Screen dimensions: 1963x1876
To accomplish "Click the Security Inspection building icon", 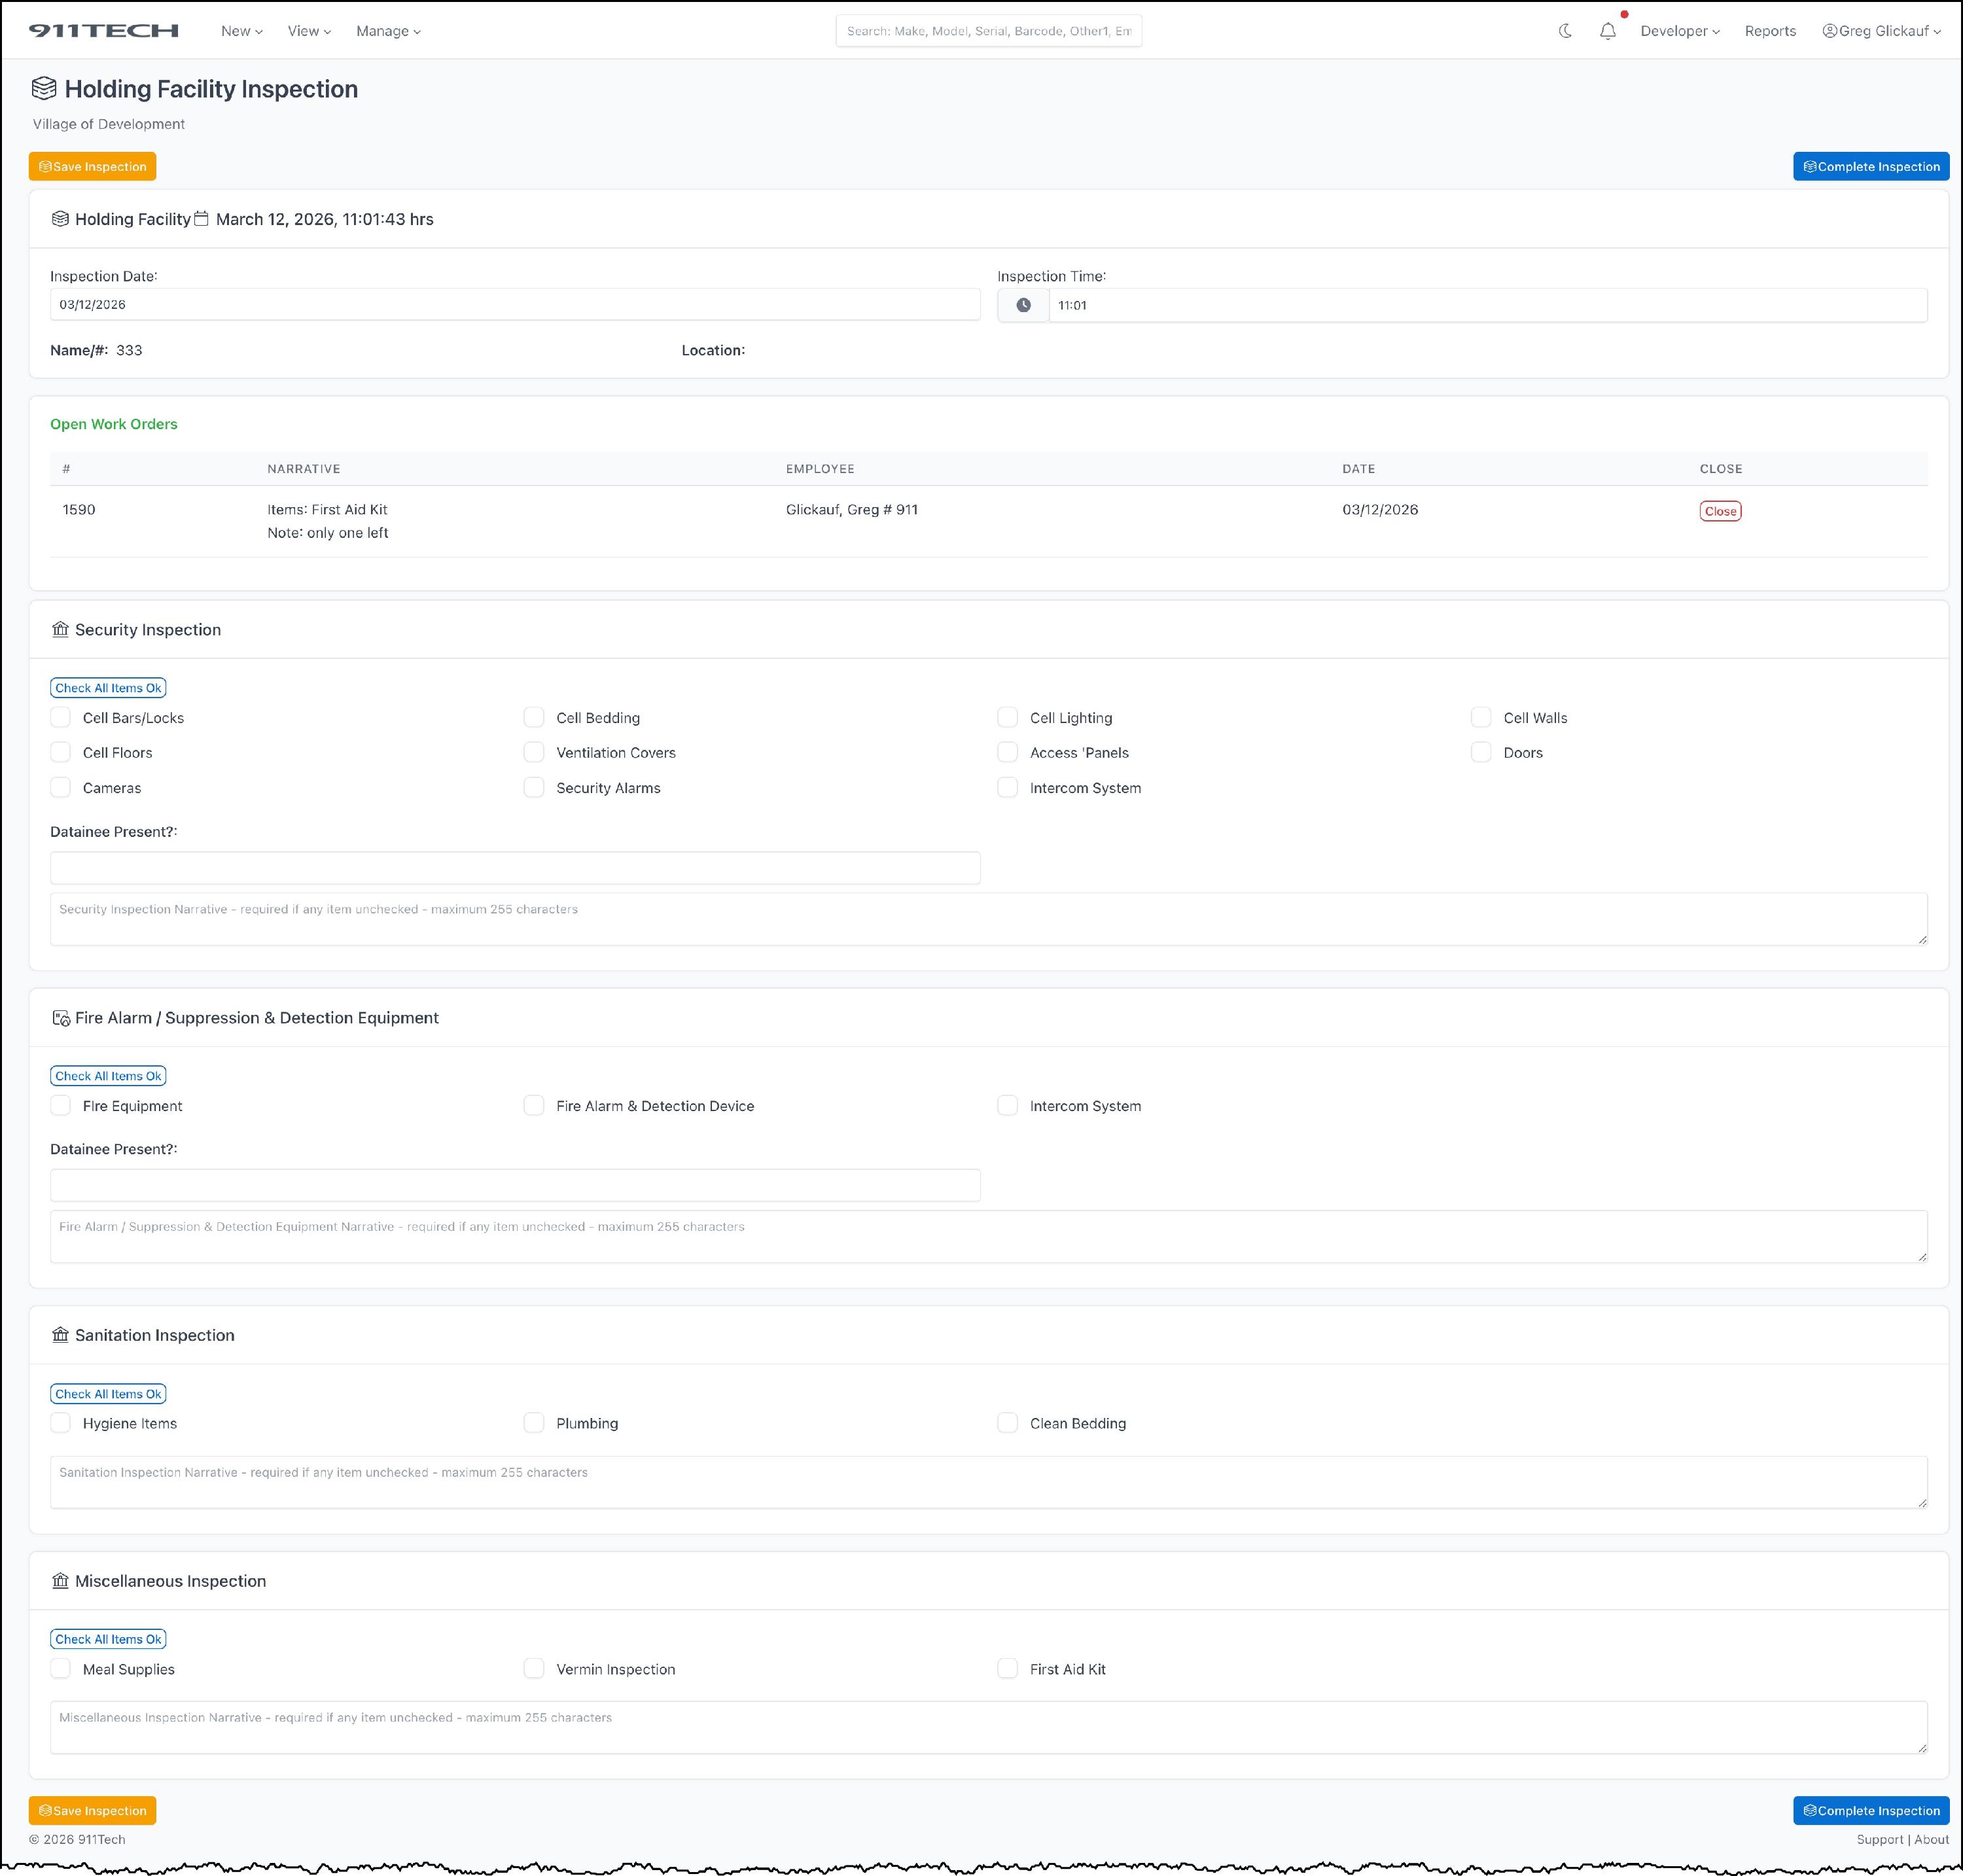I will [x=60, y=629].
